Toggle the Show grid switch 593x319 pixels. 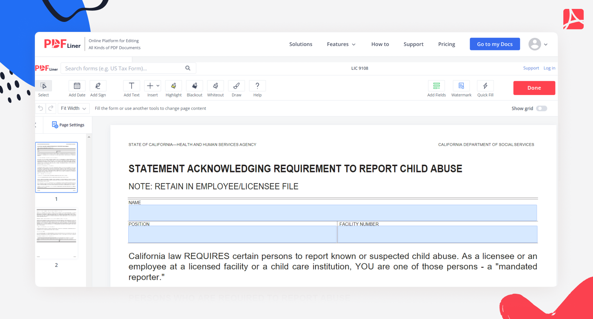click(x=541, y=108)
